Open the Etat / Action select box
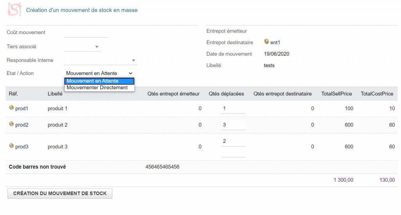Image resolution: width=401 pixels, height=215 pixels. pyautogui.click(x=99, y=73)
